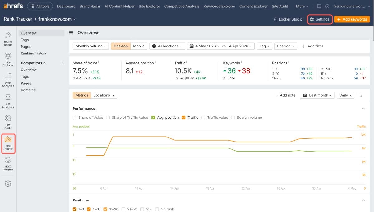
Task: Open Looker Studio link
Action: click(x=288, y=19)
